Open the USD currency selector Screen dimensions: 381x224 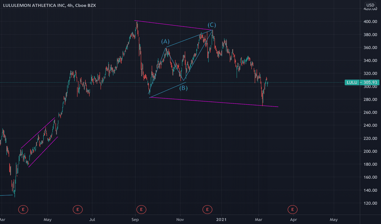[x=370, y=5]
